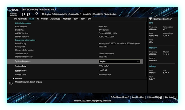
Task: Click +3.3V reading 3.424 V
Action: pyautogui.click(x=152, y=79)
